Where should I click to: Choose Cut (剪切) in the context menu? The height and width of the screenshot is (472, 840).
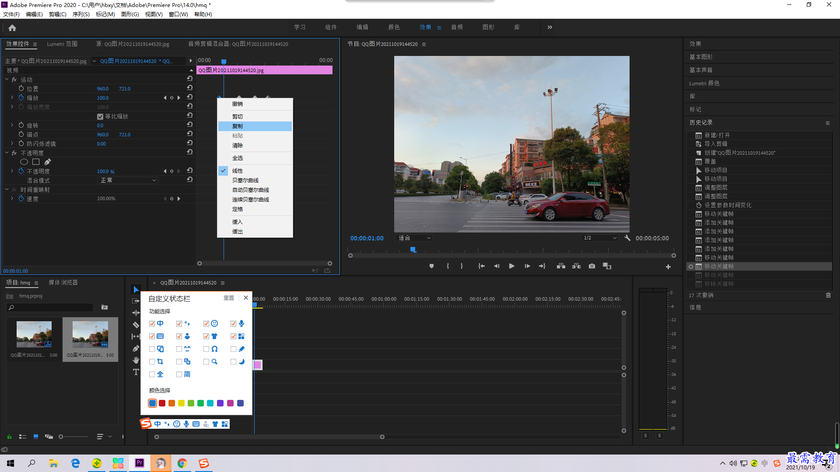point(255,117)
